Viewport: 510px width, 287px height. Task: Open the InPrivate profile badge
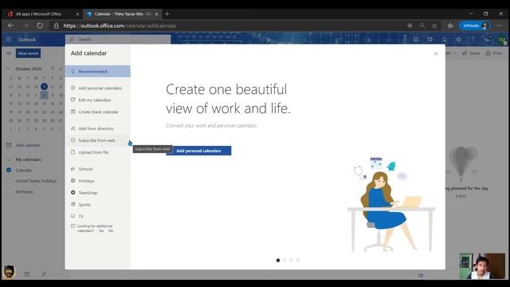click(x=475, y=26)
